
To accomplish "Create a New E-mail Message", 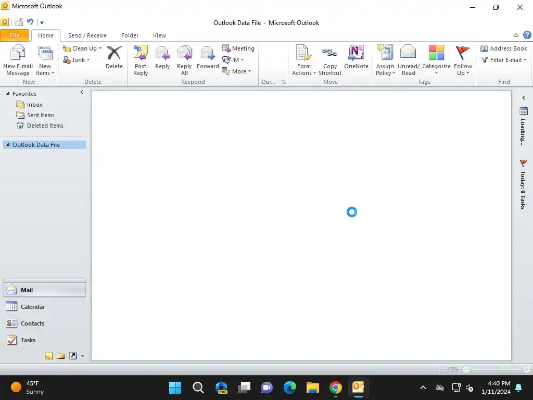I will coord(18,60).
